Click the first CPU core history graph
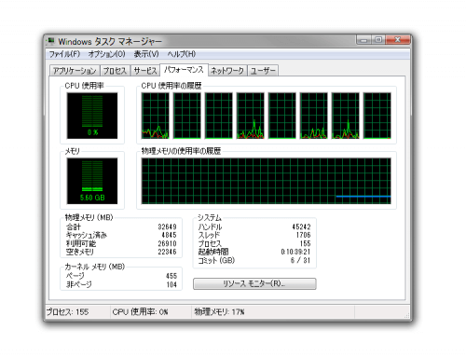 [x=156, y=116]
